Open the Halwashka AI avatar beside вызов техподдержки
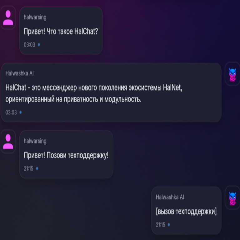Screen dimensions: 240x240 coord(232,198)
